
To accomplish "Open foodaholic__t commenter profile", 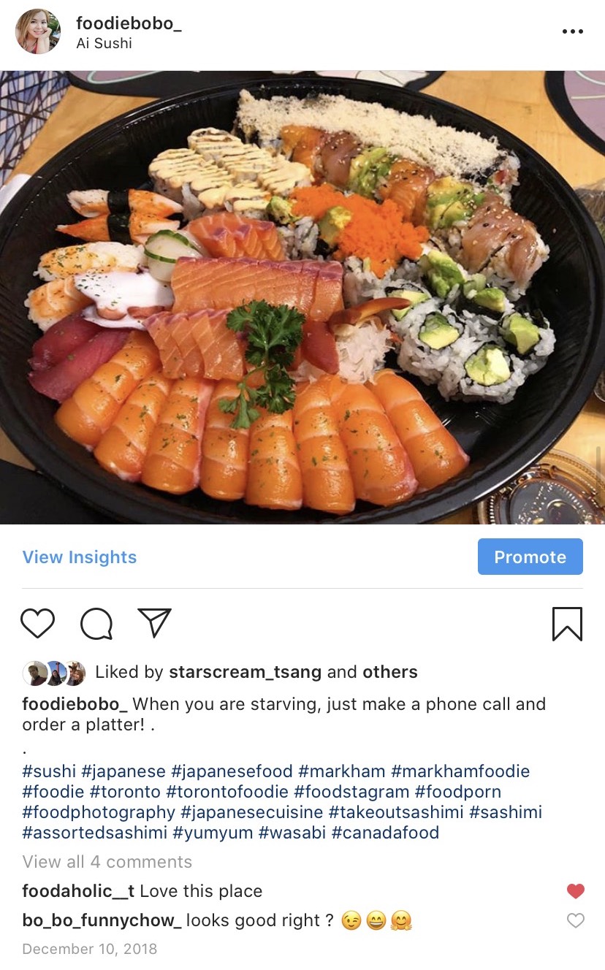I will (78, 891).
